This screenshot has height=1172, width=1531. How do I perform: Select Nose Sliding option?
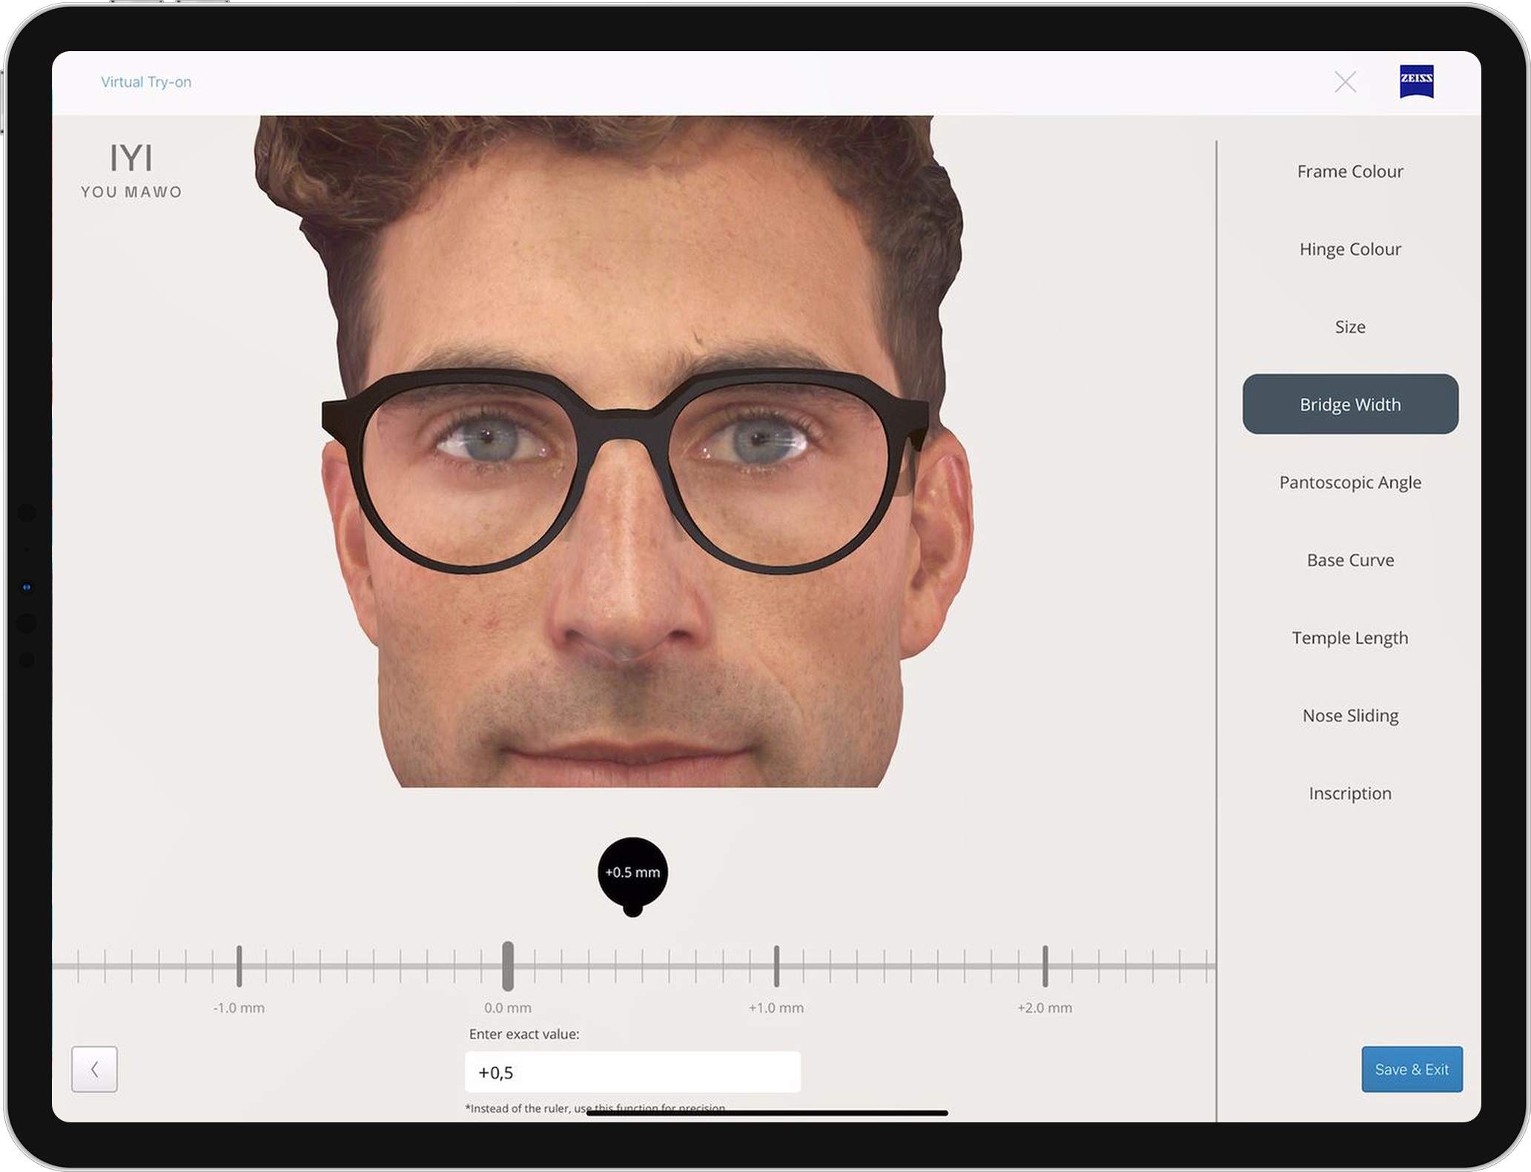point(1349,715)
